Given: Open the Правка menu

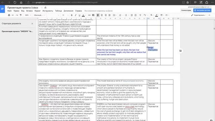Looking at the screenshot, I should pos(16,11).
